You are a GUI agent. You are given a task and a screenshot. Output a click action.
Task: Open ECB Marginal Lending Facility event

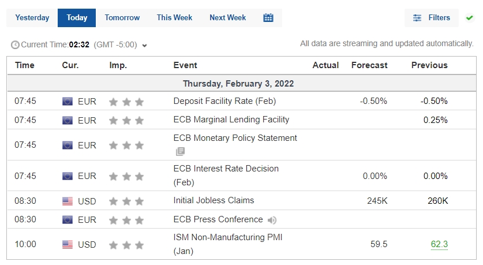coord(231,120)
